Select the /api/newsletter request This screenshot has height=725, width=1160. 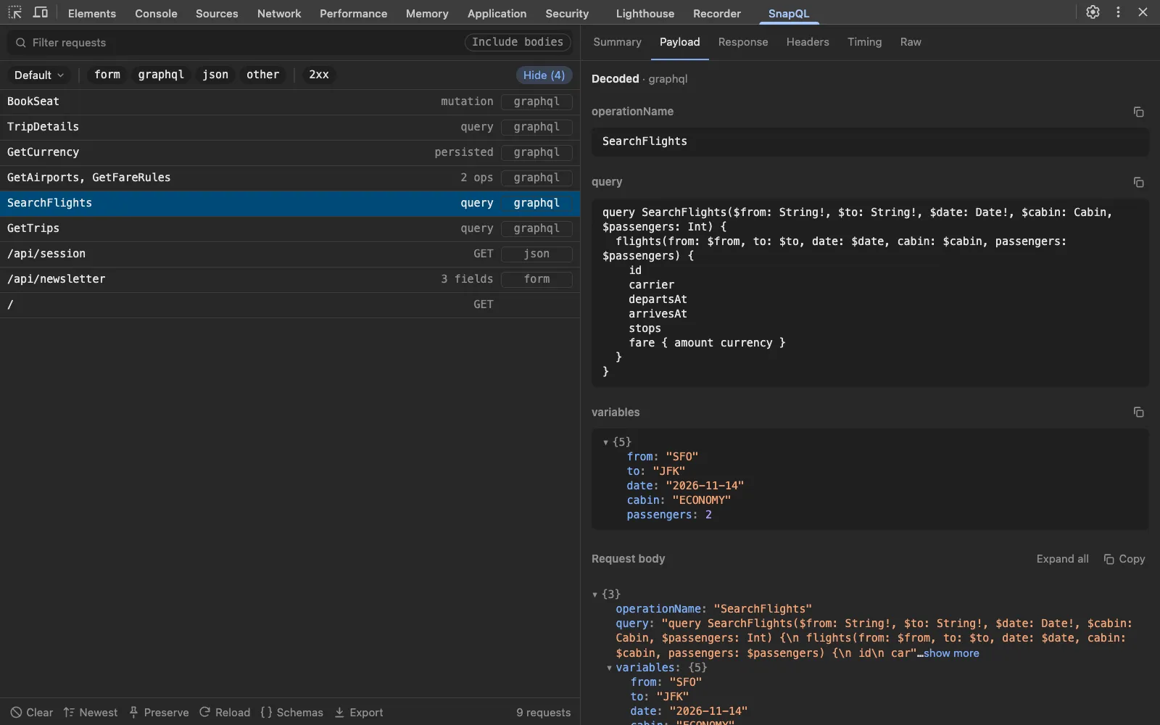pos(290,279)
